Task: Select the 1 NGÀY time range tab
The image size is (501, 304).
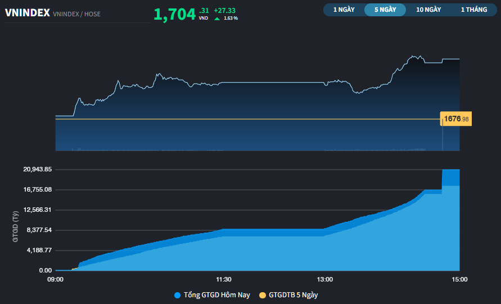Action: (x=344, y=10)
